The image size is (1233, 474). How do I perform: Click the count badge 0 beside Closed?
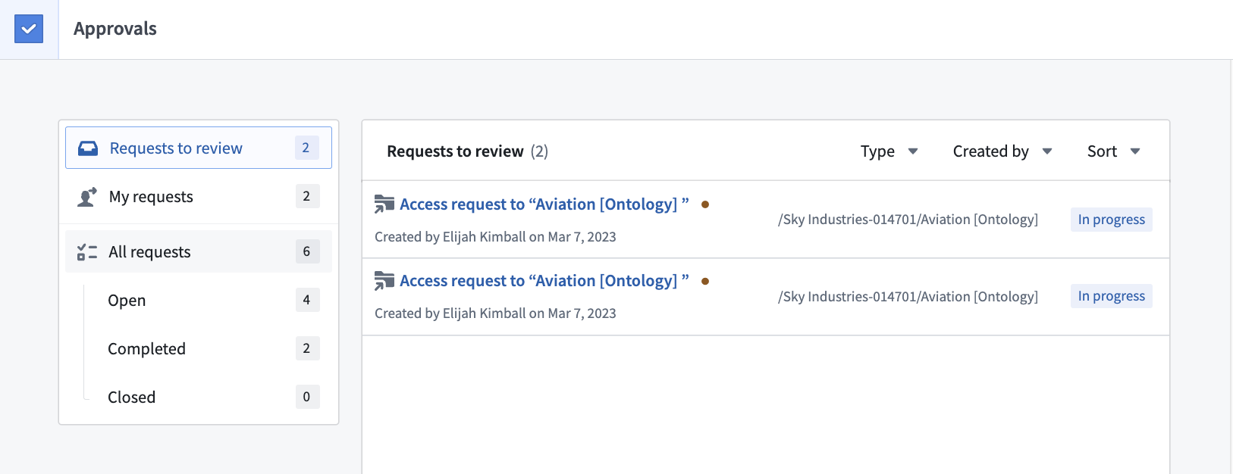point(307,397)
